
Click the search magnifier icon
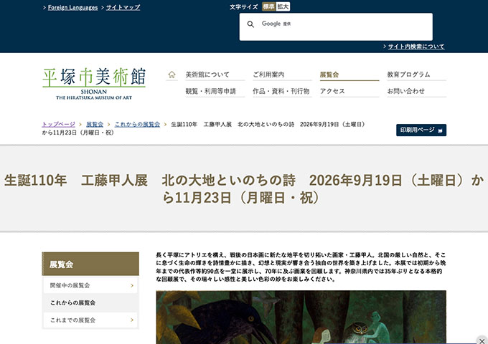point(250,24)
